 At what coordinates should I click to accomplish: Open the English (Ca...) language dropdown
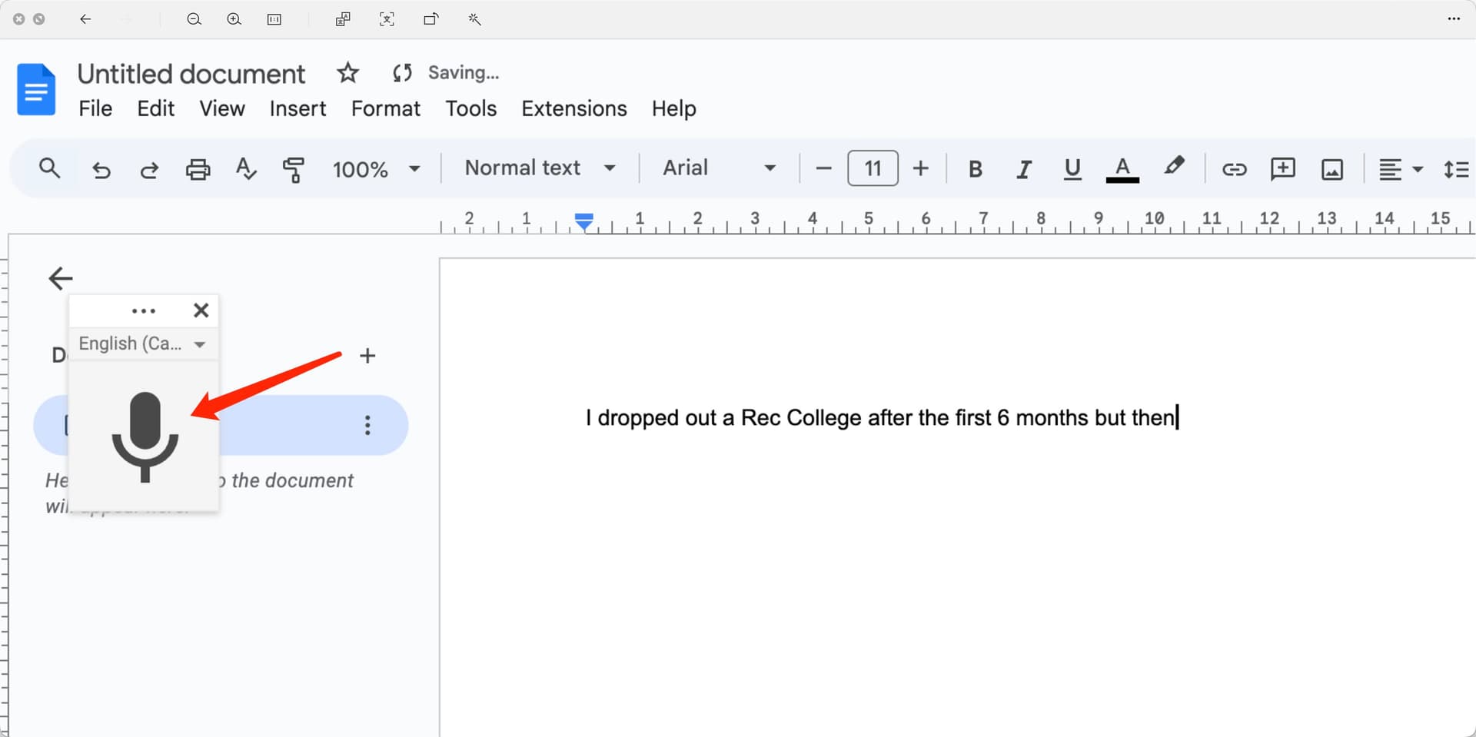coord(143,344)
